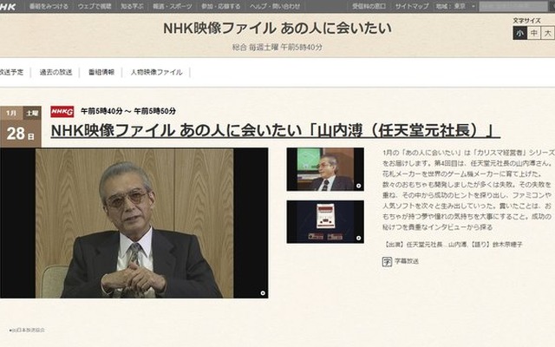Open the 参加・応募する menu
Image resolution: width=555 pixels, height=347 pixels.
(220, 6)
